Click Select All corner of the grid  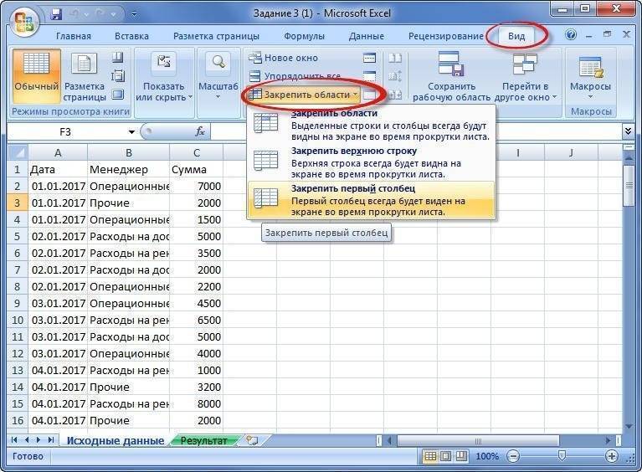(x=18, y=152)
